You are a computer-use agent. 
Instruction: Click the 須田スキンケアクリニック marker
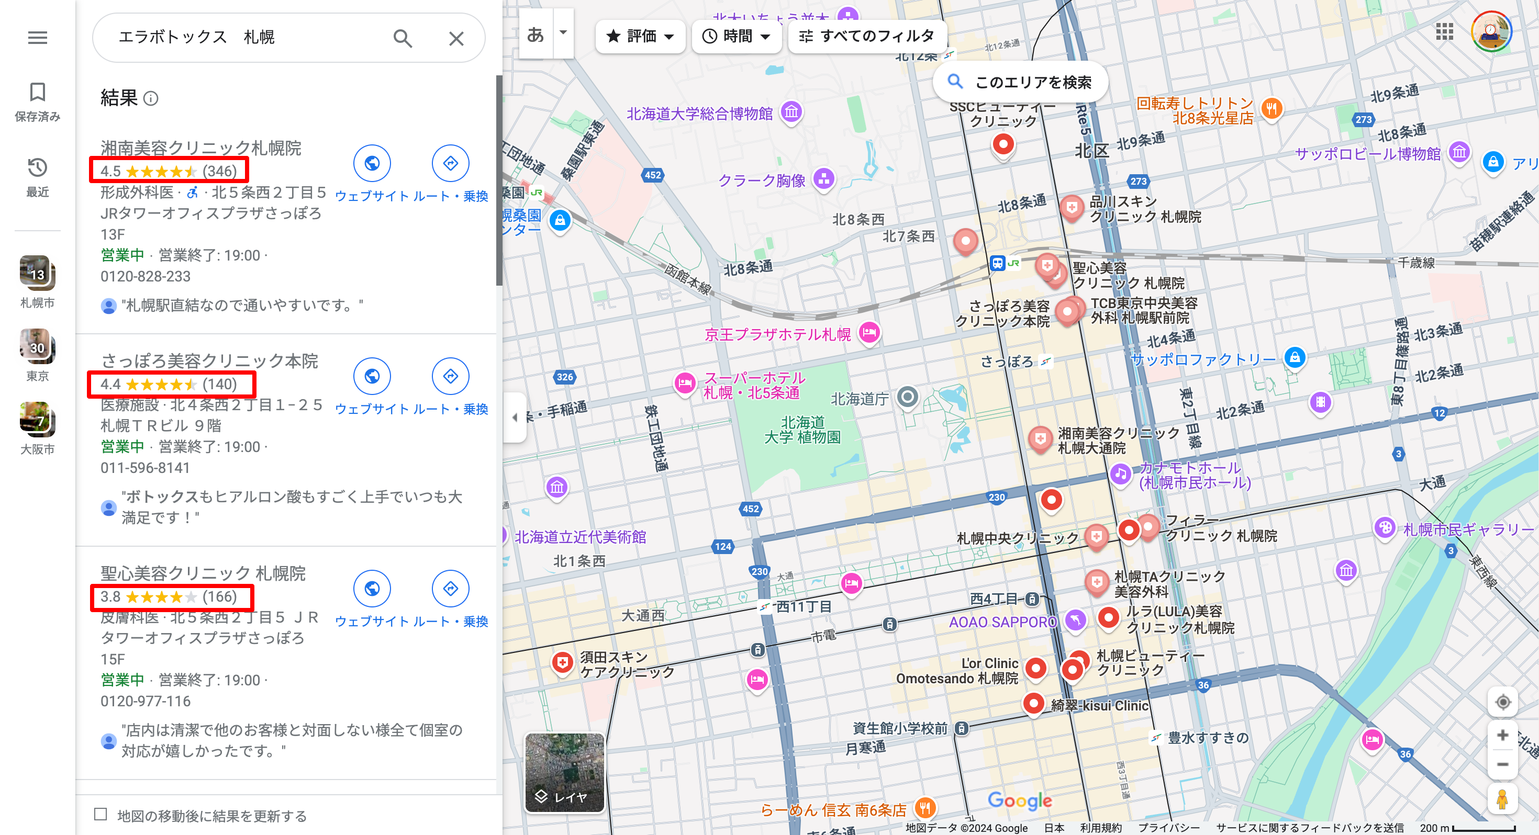[x=562, y=663]
